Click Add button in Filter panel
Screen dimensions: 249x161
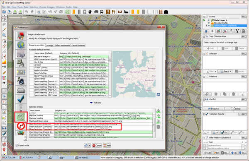pyautogui.click(x=207, y=153)
